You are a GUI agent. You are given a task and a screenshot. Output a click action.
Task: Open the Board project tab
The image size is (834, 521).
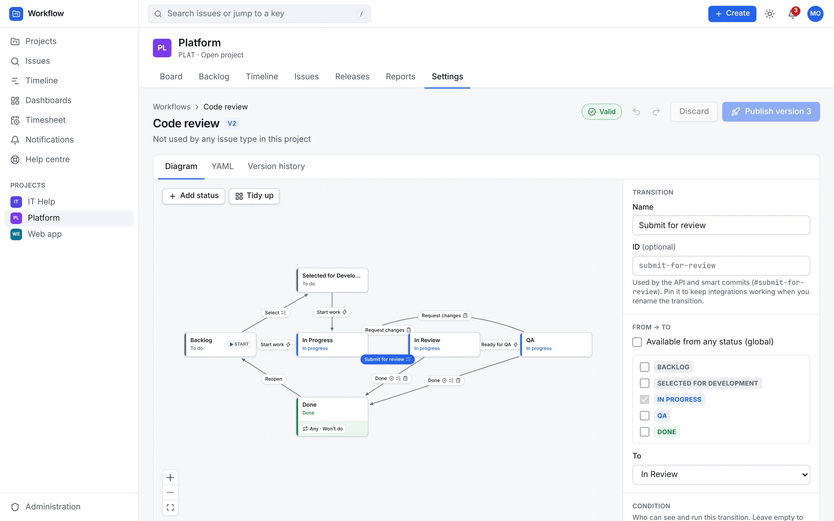[x=171, y=76]
